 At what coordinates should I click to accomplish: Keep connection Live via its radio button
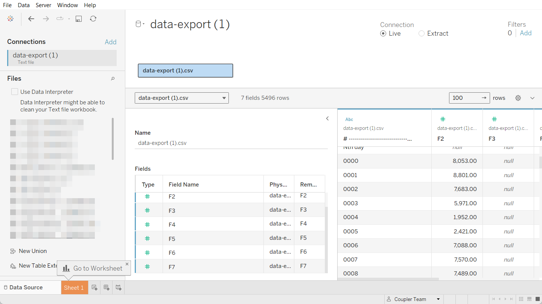382,33
